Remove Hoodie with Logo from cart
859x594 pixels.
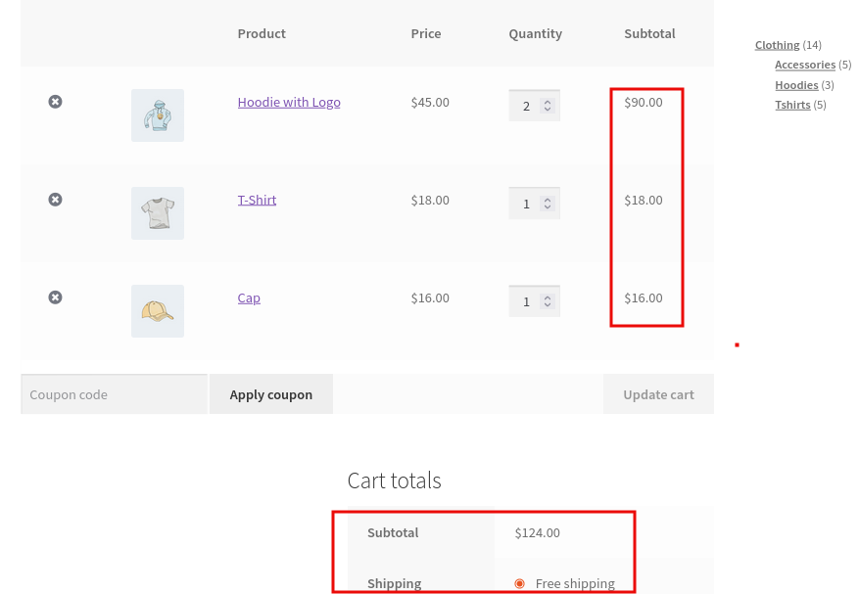[x=56, y=102]
